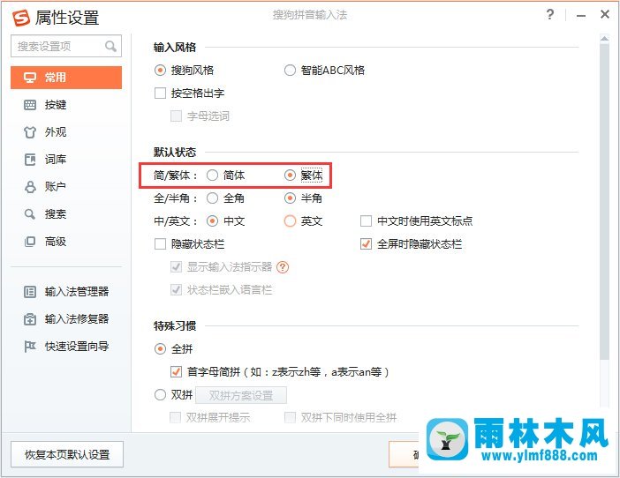
Task: Click the Sogou logo icon in title bar
Action: coord(21,18)
